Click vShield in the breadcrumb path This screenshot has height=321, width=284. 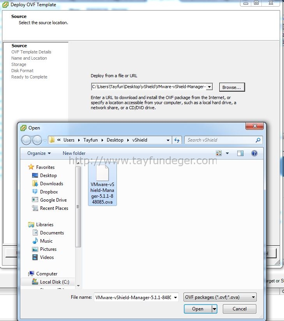pyautogui.click(x=139, y=140)
